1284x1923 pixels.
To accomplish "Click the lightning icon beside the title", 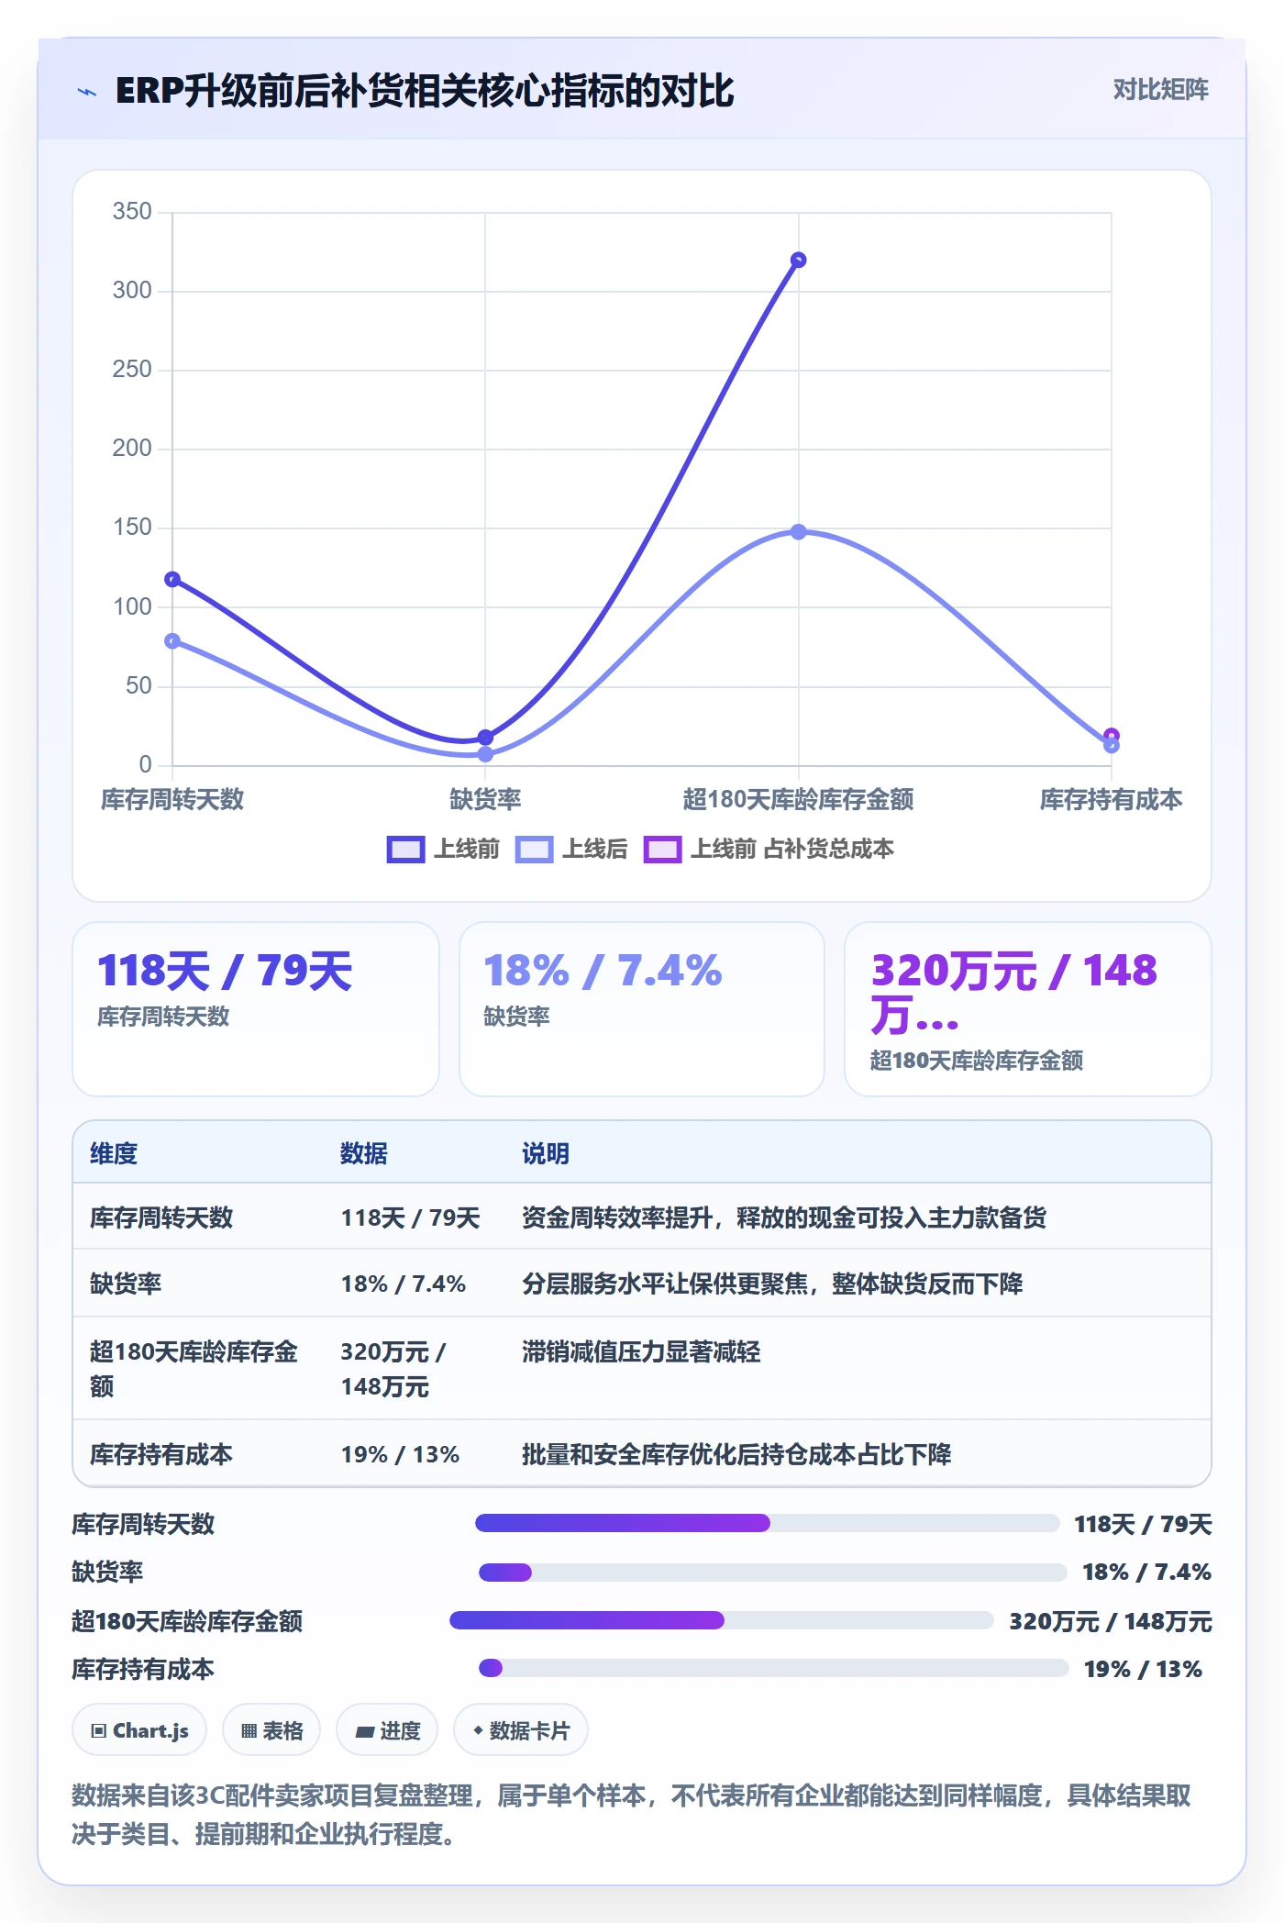I will pos(87,92).
